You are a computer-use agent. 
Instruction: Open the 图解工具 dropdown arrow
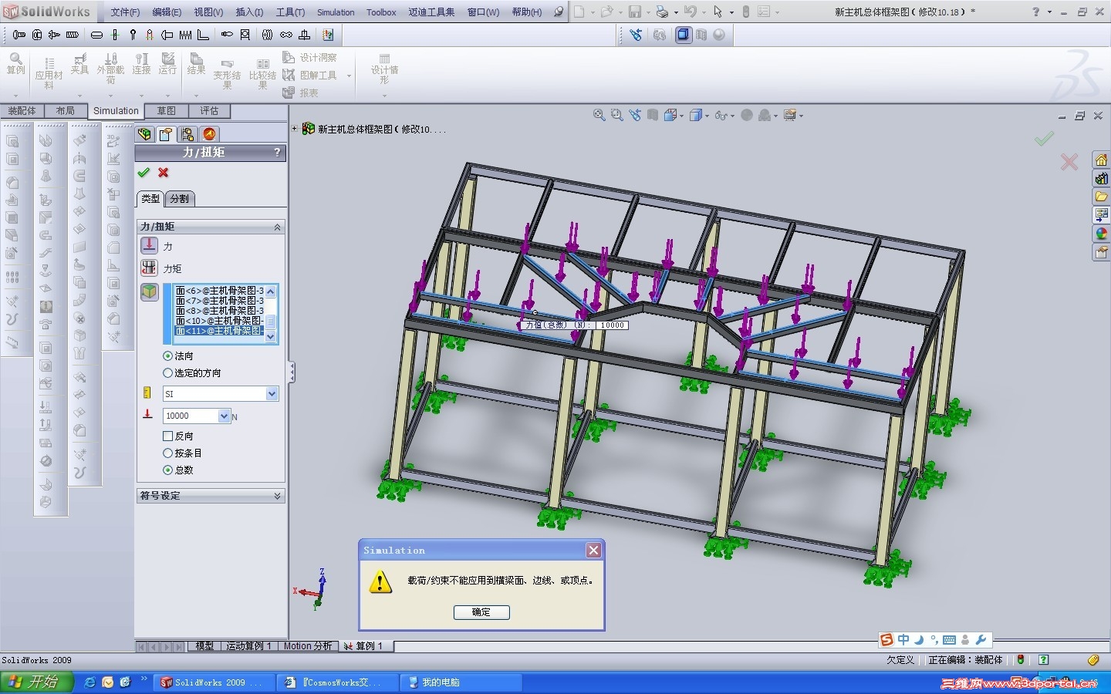(350, 76)
